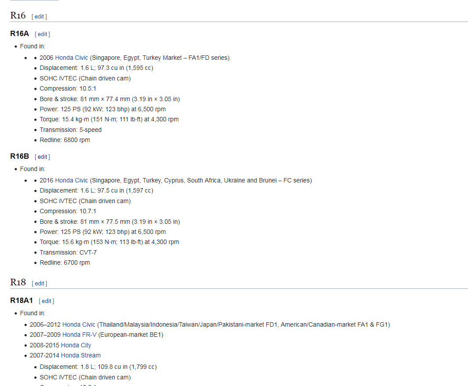The height and width of the screenshot is (386, 468).
Task: Click 'Compression: 10.5:1' line
Action: 68,88
